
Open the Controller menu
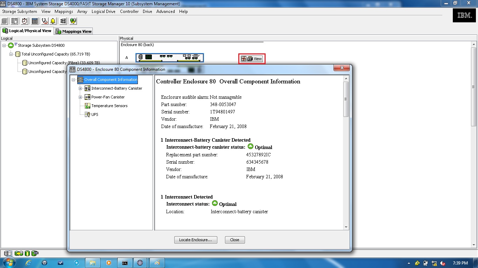pyautogui.click(x=129, y=12)
